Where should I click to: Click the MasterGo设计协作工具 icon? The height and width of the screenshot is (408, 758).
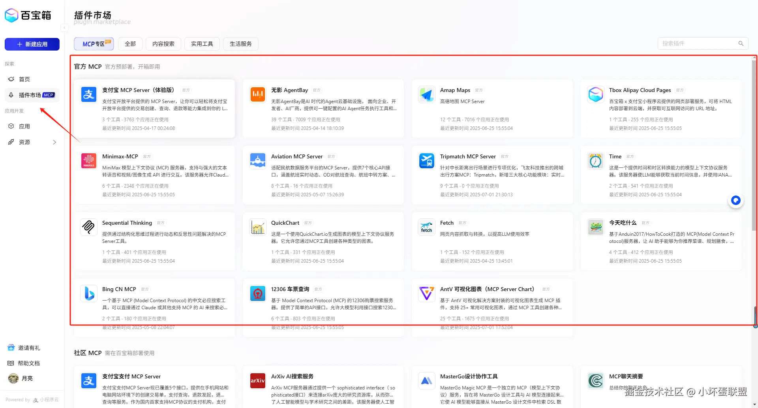tap(427, 381)
